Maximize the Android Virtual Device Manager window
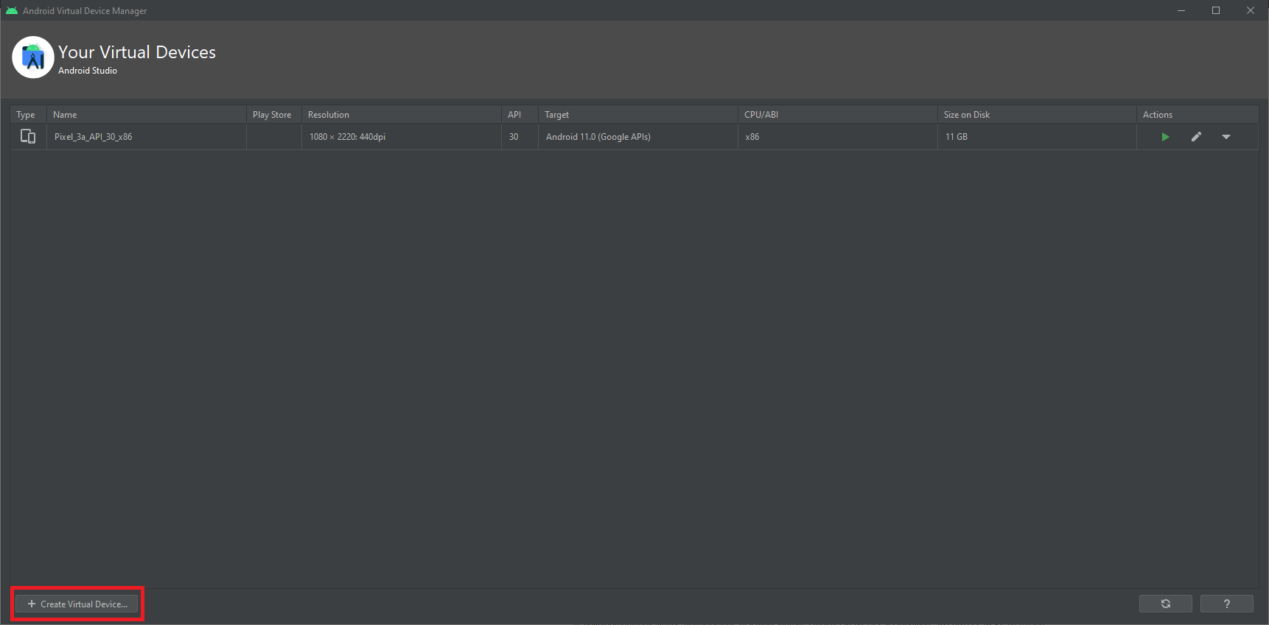The image size is (1269, 625). click(x=1216, y=10)
